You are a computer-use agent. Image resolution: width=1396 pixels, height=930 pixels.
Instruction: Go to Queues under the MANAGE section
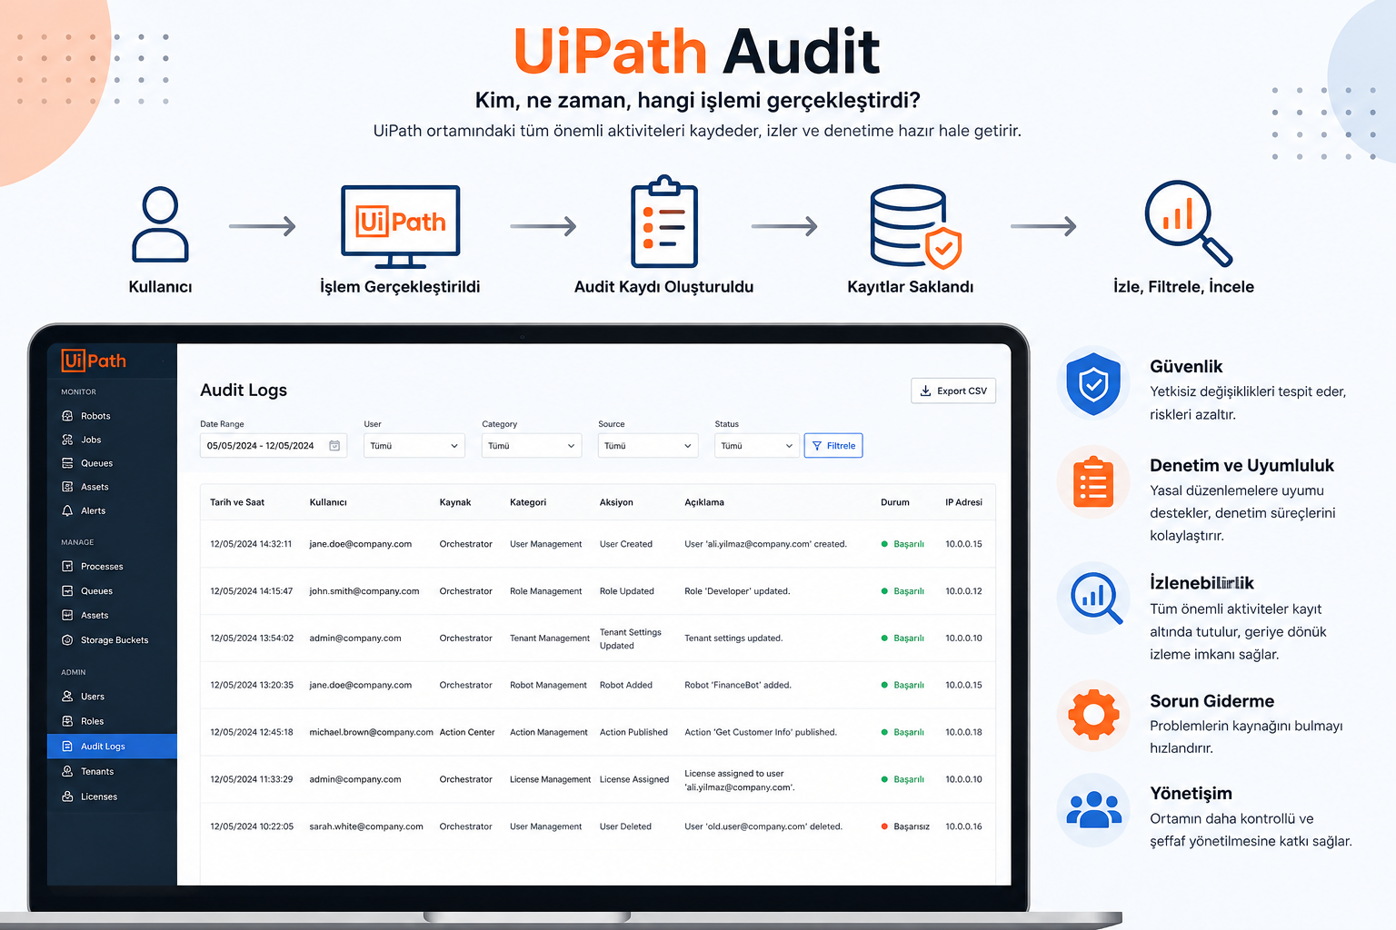(x=96, y=591)
